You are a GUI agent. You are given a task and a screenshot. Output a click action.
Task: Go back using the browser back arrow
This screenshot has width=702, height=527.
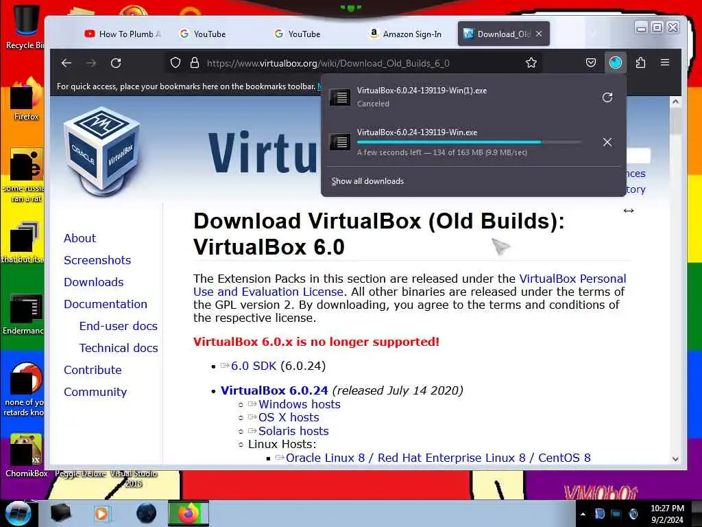(x=66, y=63)
